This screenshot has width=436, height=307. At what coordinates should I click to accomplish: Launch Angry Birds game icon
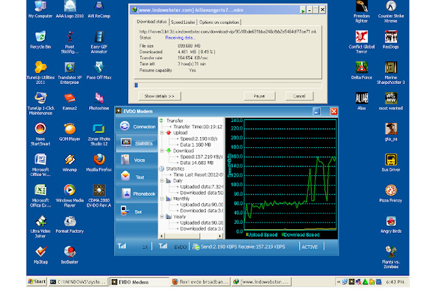tap(390, 224)
